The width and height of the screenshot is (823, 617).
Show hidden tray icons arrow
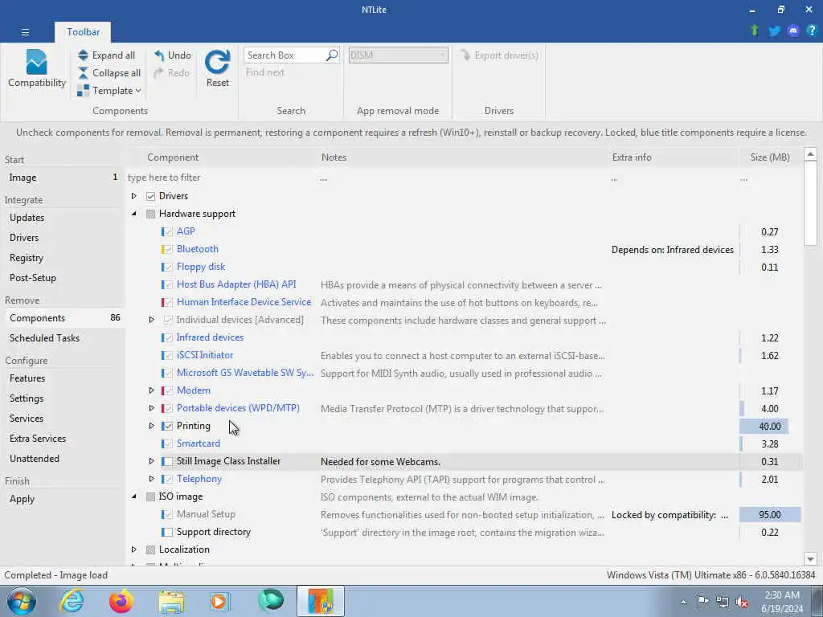(x=683, y=603)
